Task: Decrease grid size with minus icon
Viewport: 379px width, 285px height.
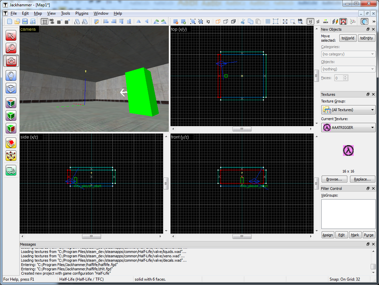Action: click(59, 21)
